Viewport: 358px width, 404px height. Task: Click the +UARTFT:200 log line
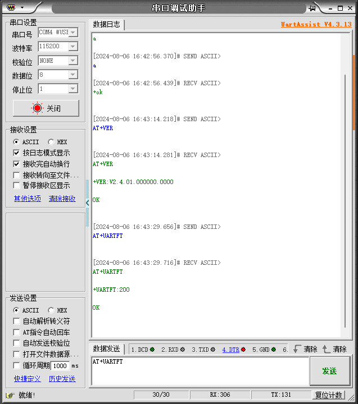pos(111,290)
